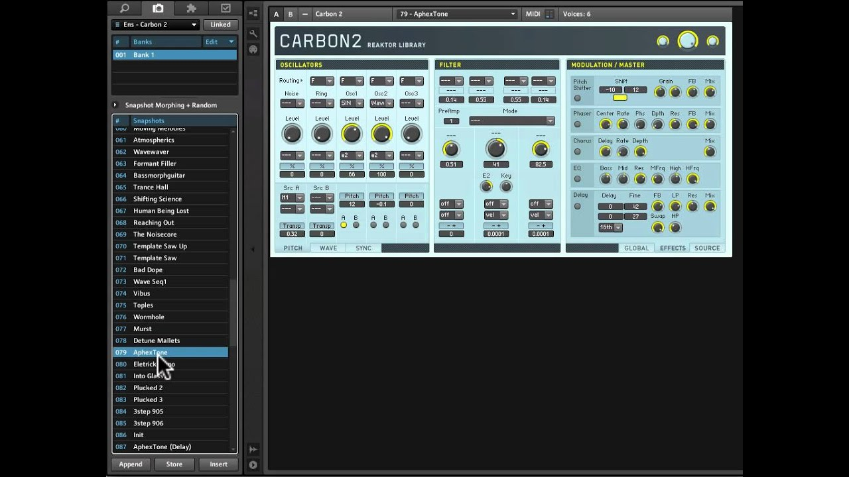Enable the Chorus effect switch
Image resolution: width=849 pixels, height=477 pixels.
coord(577,151)
